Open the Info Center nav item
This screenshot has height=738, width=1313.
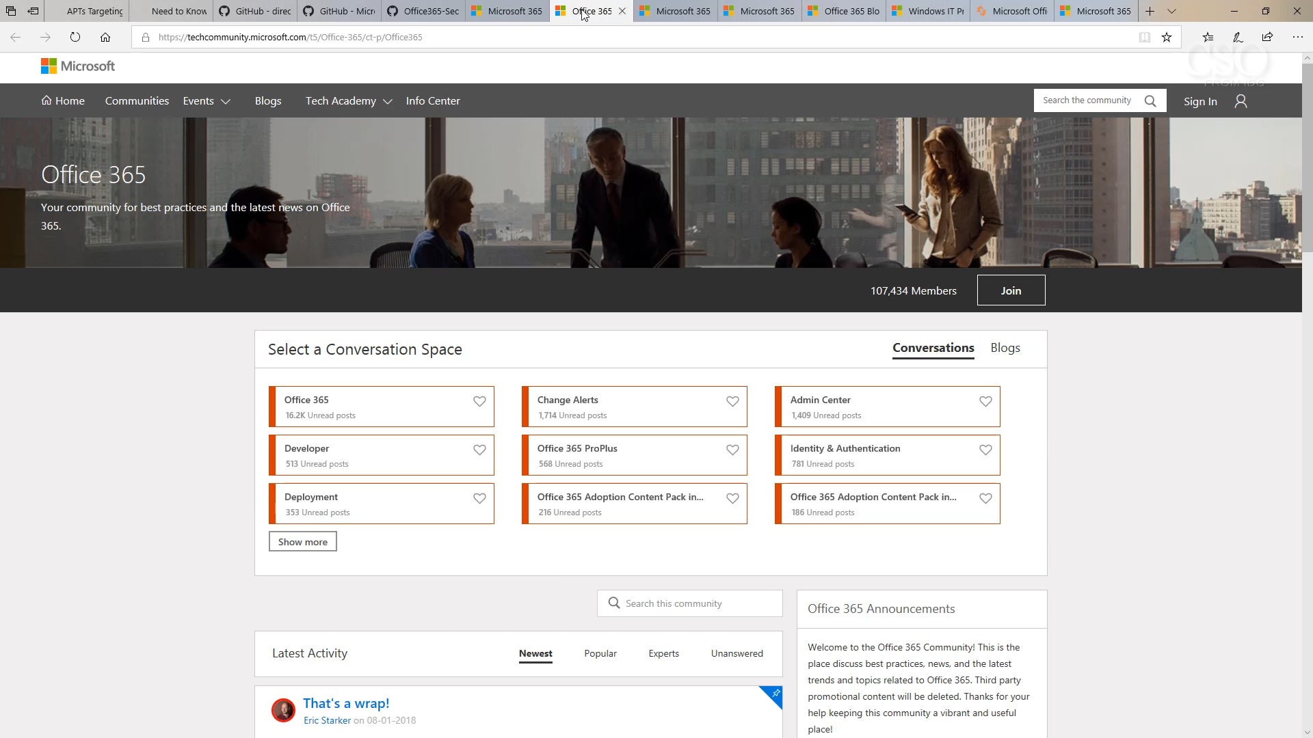433,101
